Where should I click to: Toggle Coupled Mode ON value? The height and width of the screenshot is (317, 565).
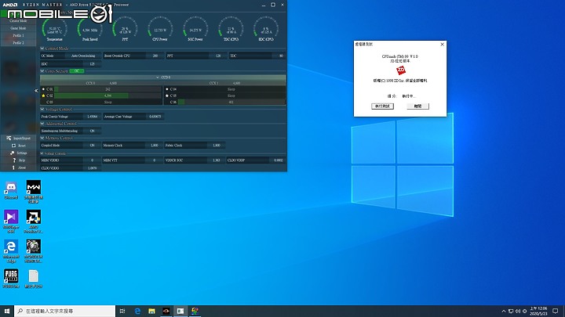[93, 146]
